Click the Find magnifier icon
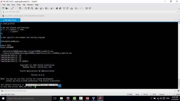Screen dimensions: 180x101 tap(32, 8)
